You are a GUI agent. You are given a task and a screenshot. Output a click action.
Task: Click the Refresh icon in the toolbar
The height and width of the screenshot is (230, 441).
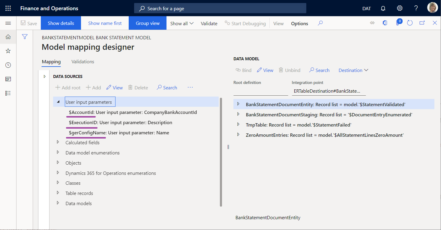click(410, 23)
